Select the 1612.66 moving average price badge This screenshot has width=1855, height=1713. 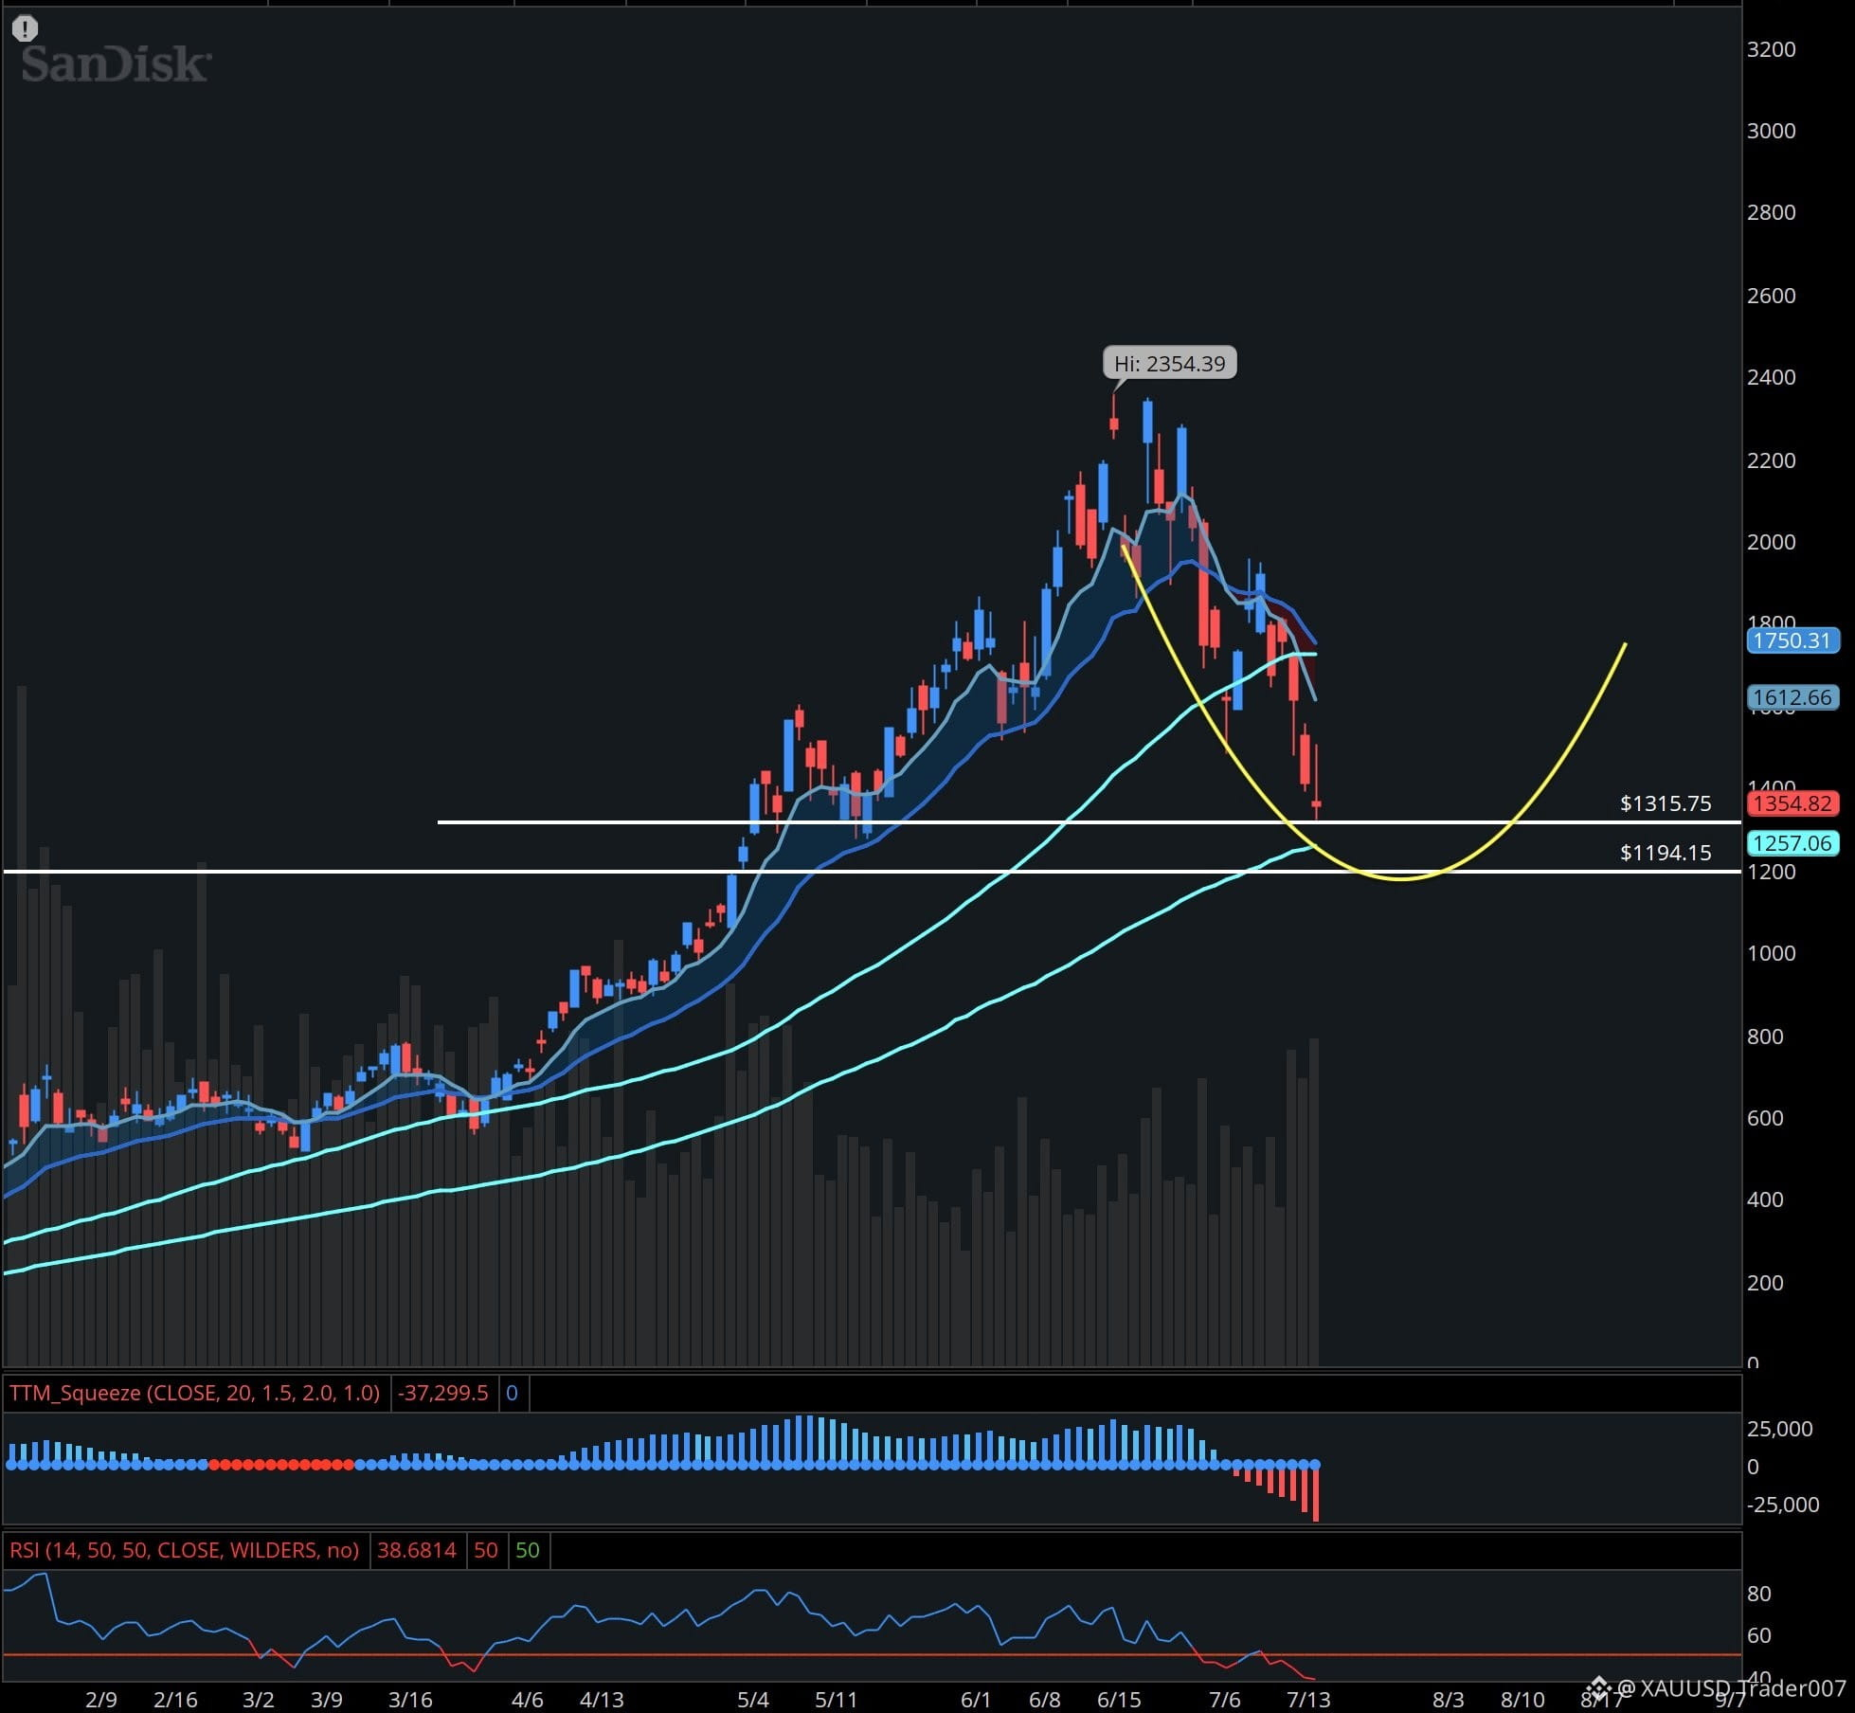1792,698
